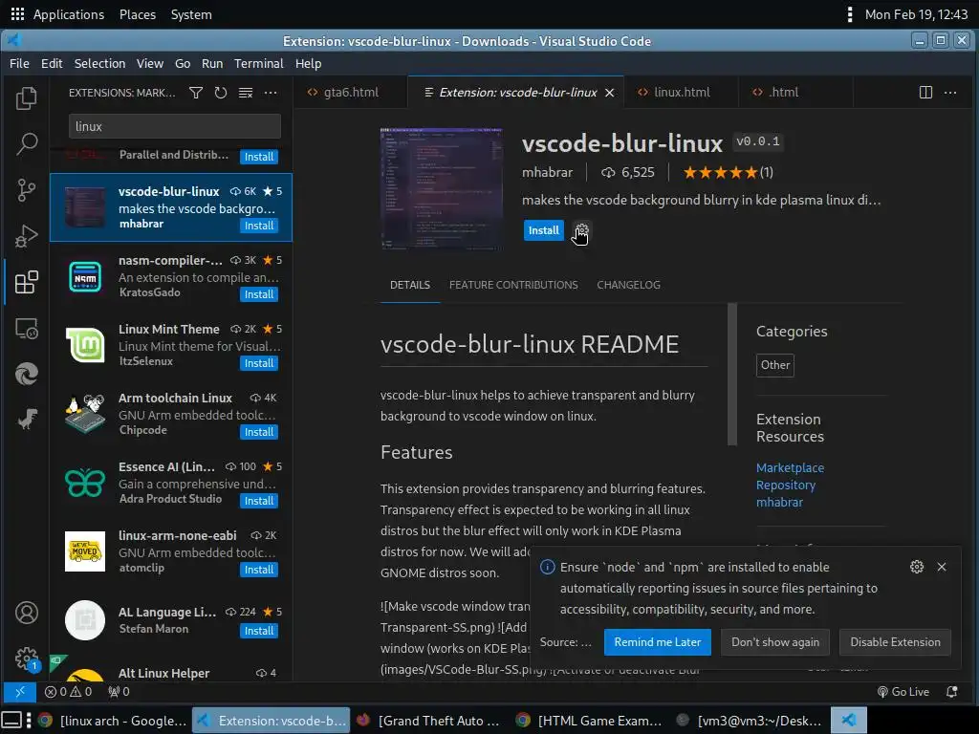Switch to the gta6.html tab
Viewport: 979px width, 734px height.
click(x=350, y=93)
